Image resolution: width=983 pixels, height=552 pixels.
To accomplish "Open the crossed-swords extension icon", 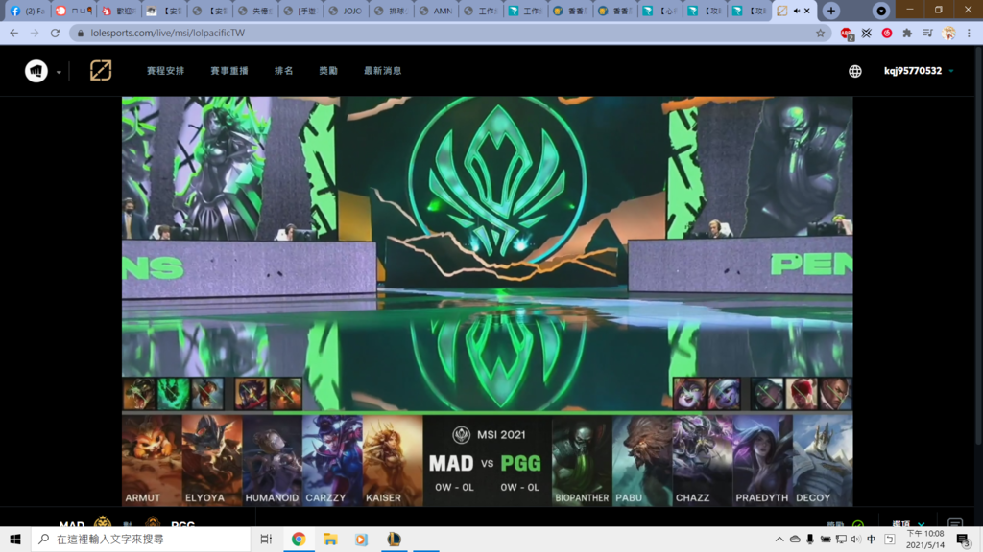I will 867,34.
